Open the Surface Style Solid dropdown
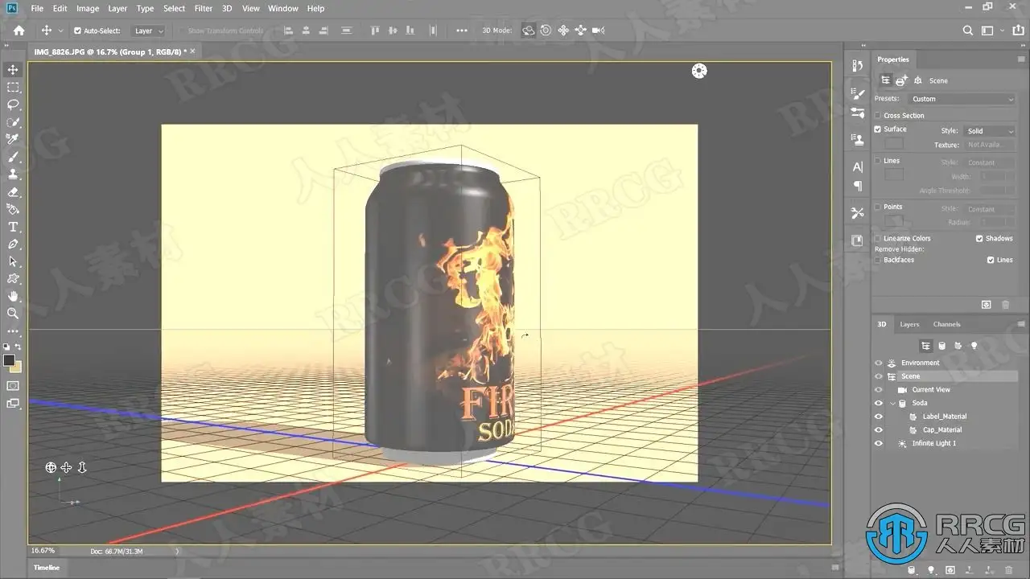The image size is (1030, 579). (x=990, y=131)
